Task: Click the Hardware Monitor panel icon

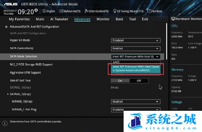Action: point(173,19)
